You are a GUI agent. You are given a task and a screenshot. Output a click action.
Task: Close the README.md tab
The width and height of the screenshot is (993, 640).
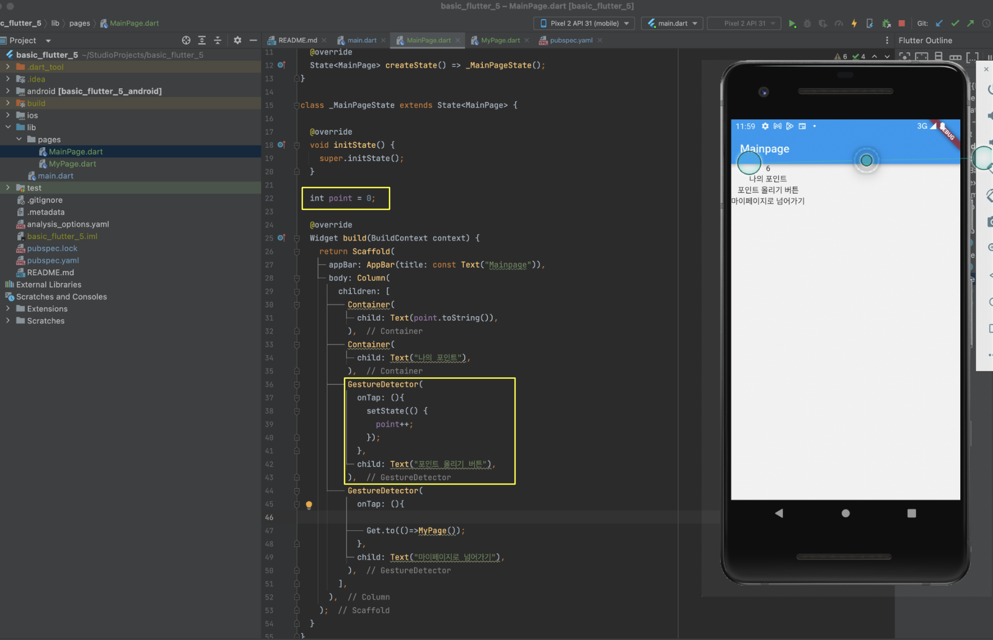pyautogui.click(x=324, y=40)
